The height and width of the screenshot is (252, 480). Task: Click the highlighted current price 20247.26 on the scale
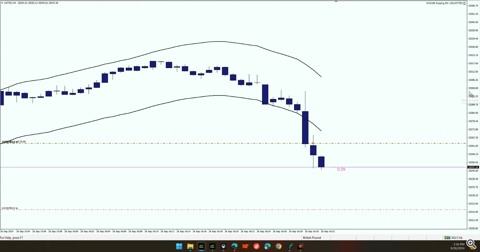point(473,167)
